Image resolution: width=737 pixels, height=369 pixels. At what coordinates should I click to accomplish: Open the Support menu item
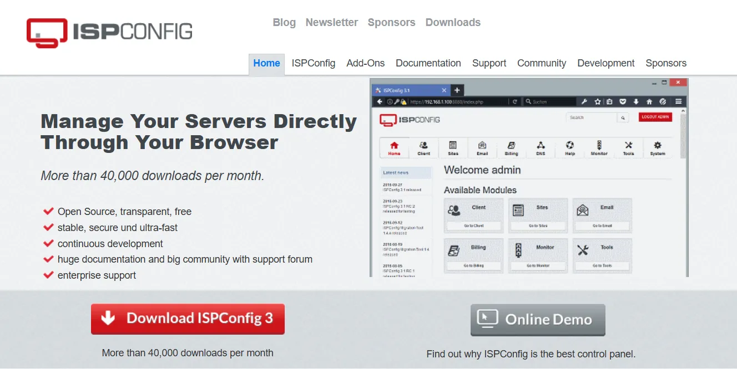(489, 63)
